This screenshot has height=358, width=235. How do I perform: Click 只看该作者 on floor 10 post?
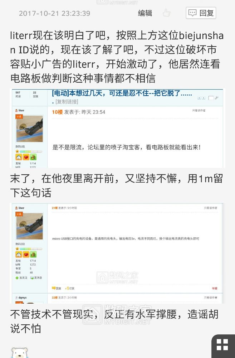[199, 111]
